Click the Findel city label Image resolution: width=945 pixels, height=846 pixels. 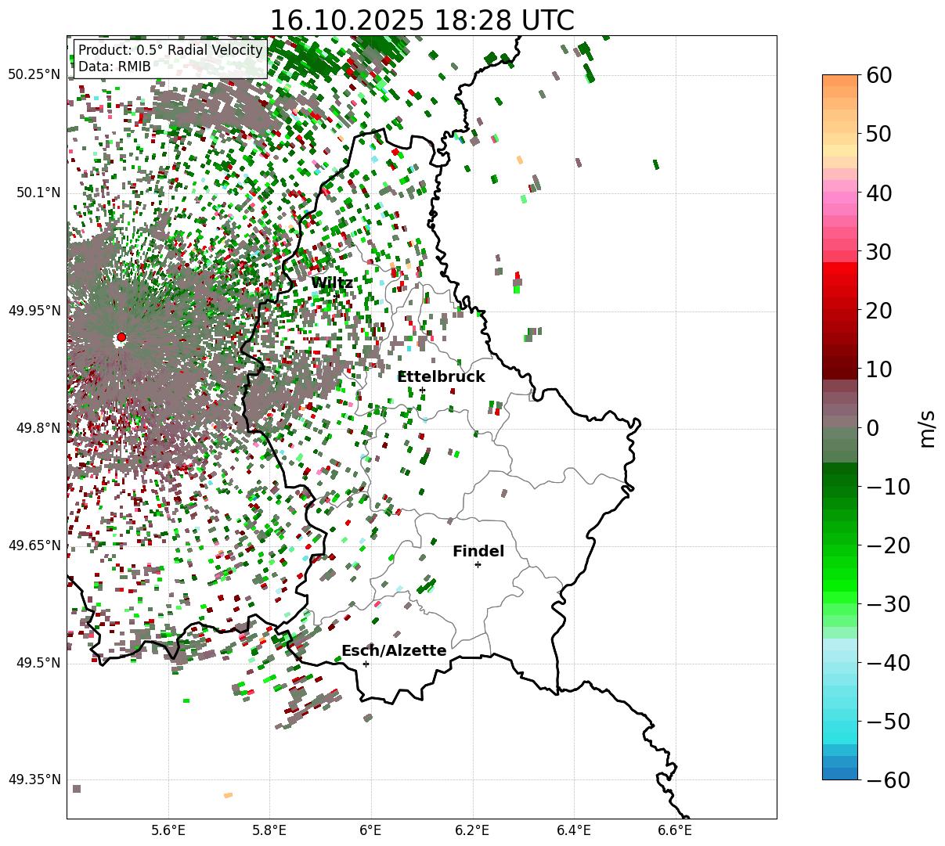point(478,552)
